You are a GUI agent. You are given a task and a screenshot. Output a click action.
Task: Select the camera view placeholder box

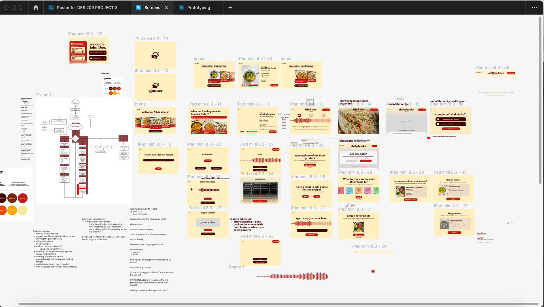208,222
